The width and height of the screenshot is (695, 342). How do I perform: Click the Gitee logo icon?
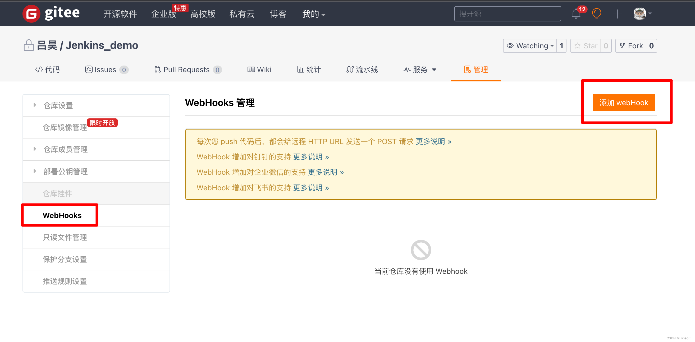pyautogui.click(x=31, y=14)
